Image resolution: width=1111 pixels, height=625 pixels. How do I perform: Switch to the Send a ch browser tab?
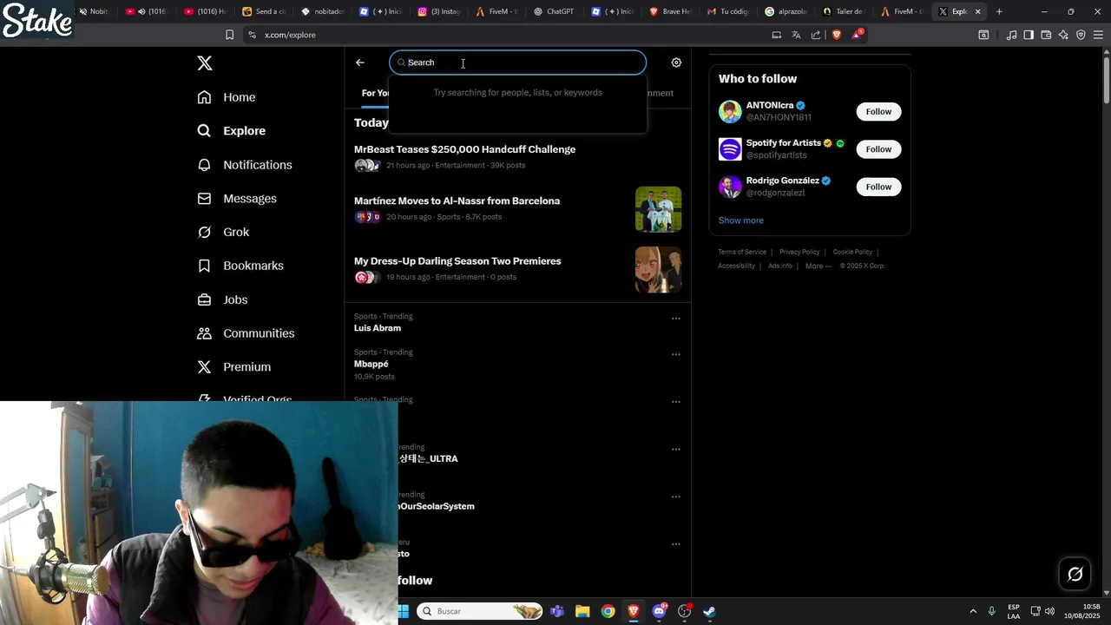pyautogui.click(x=264, y=11)
